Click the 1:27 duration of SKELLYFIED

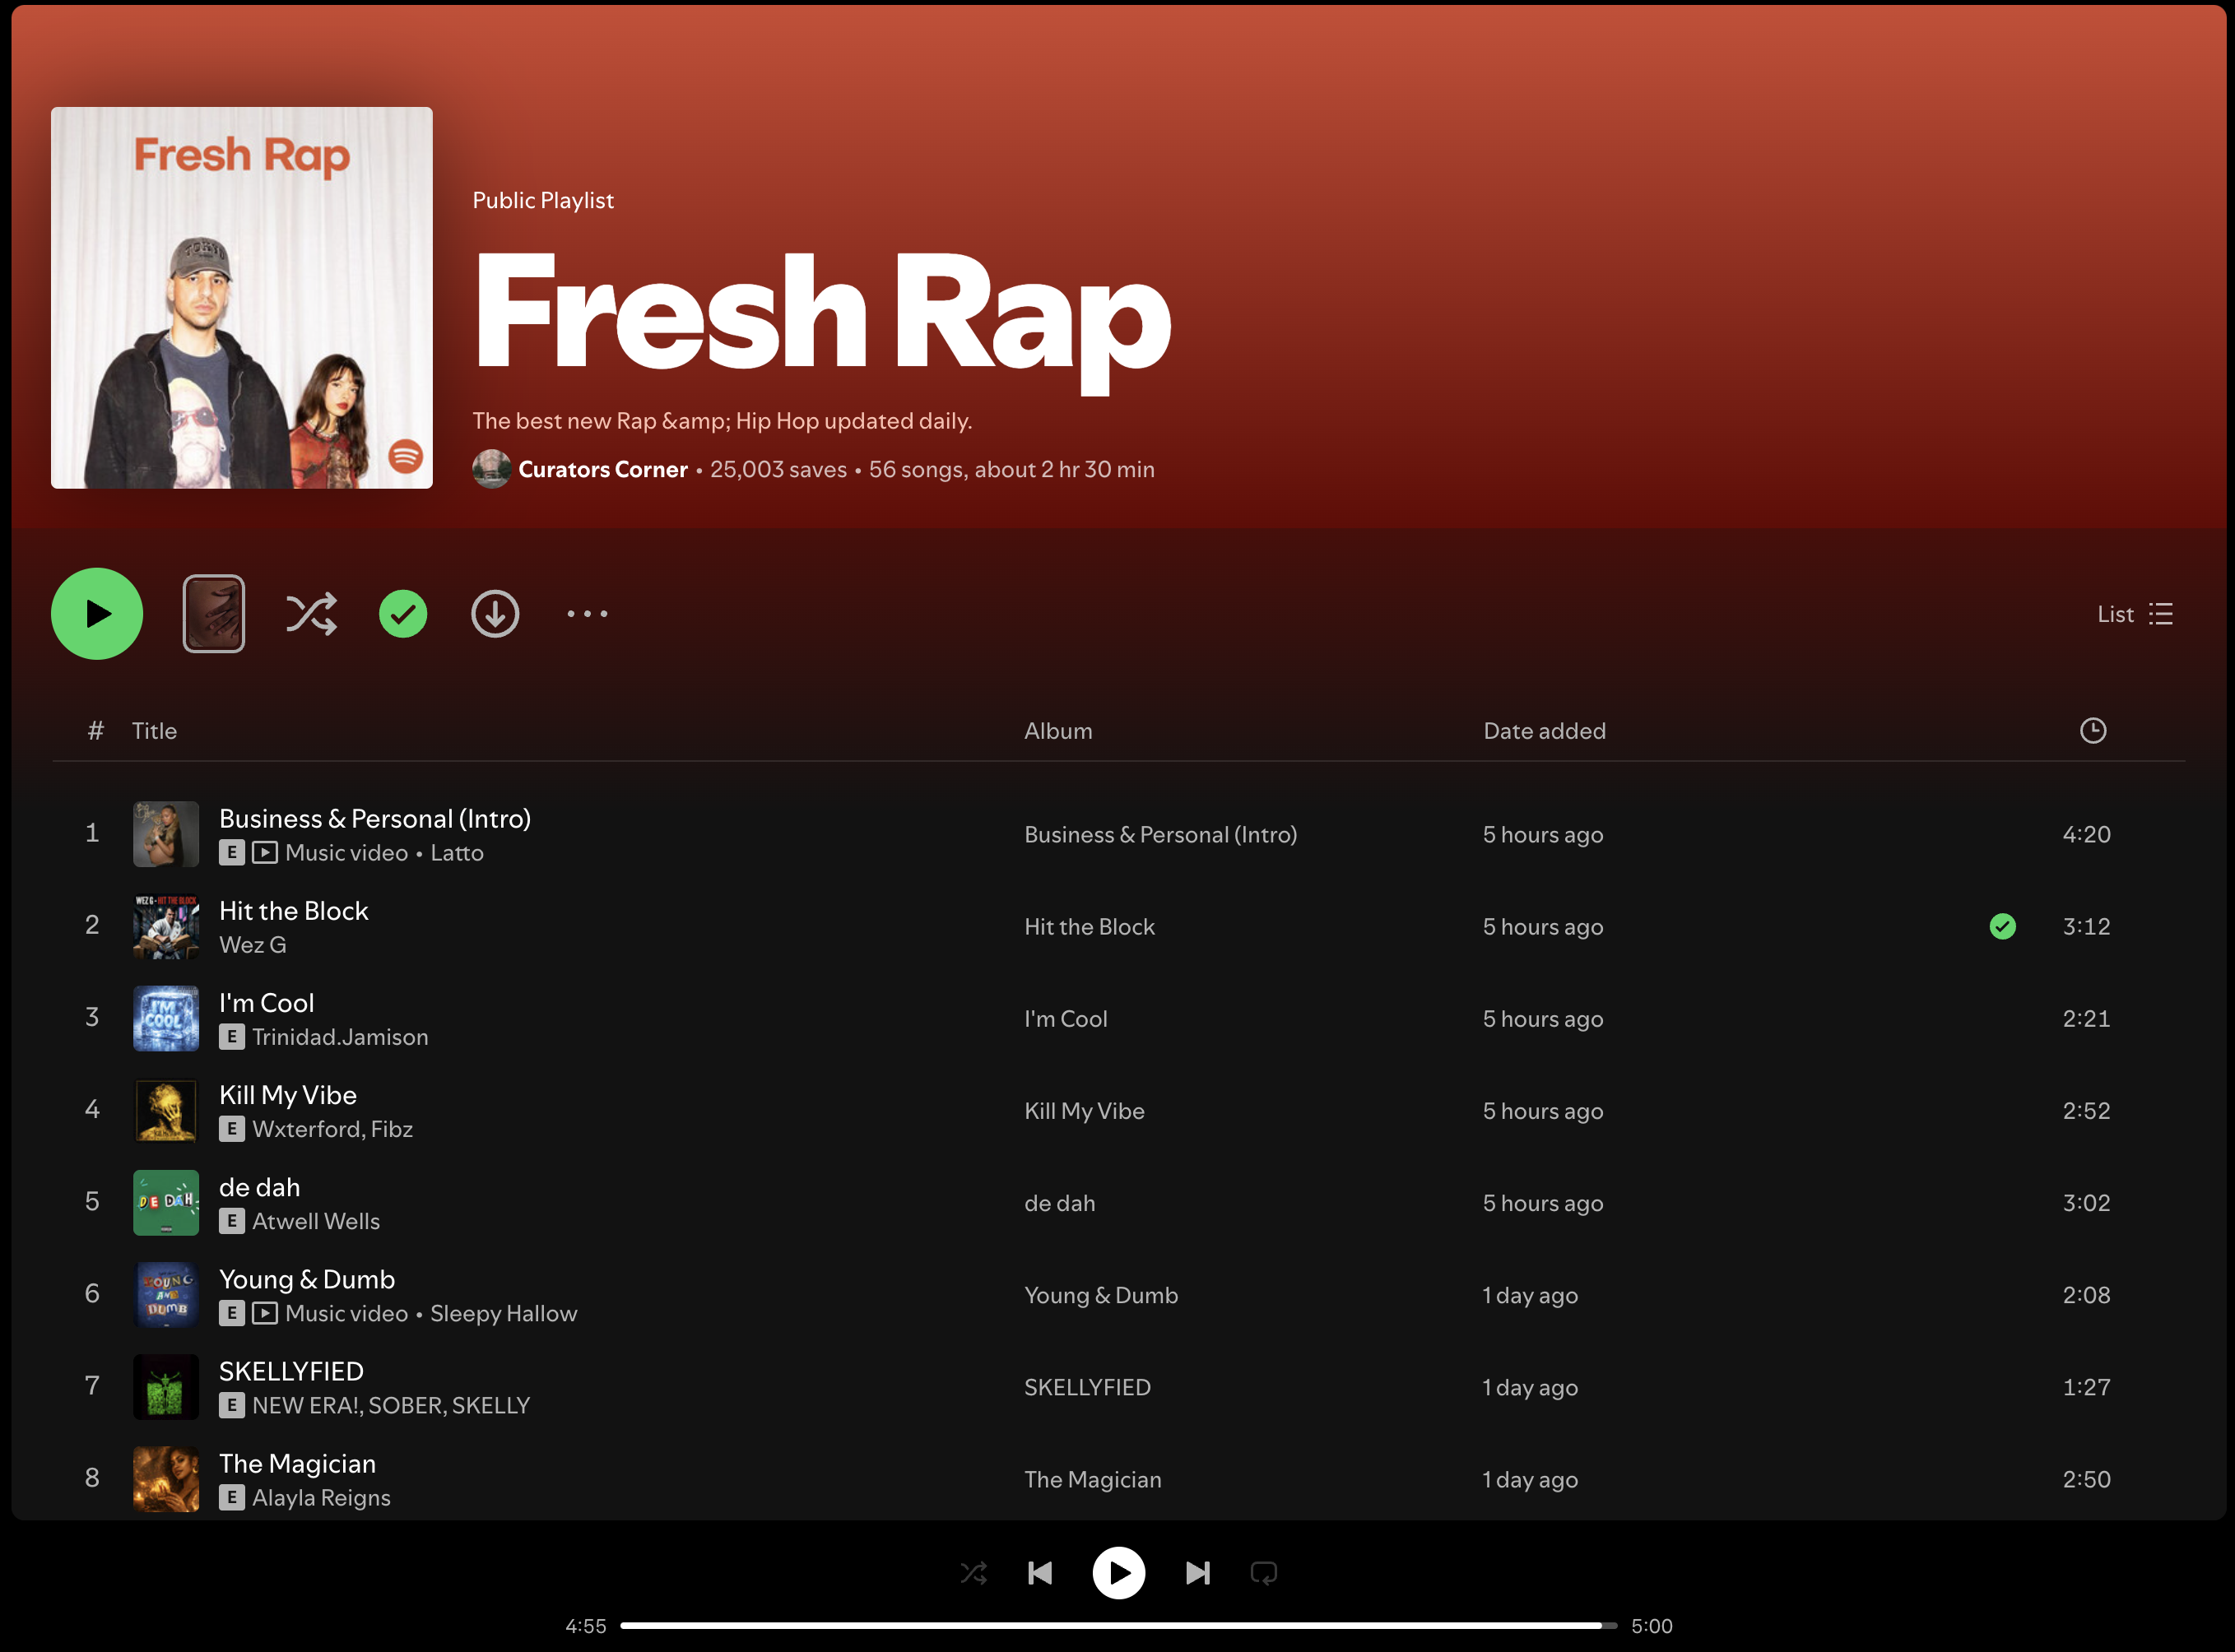click(2086, 1387)
